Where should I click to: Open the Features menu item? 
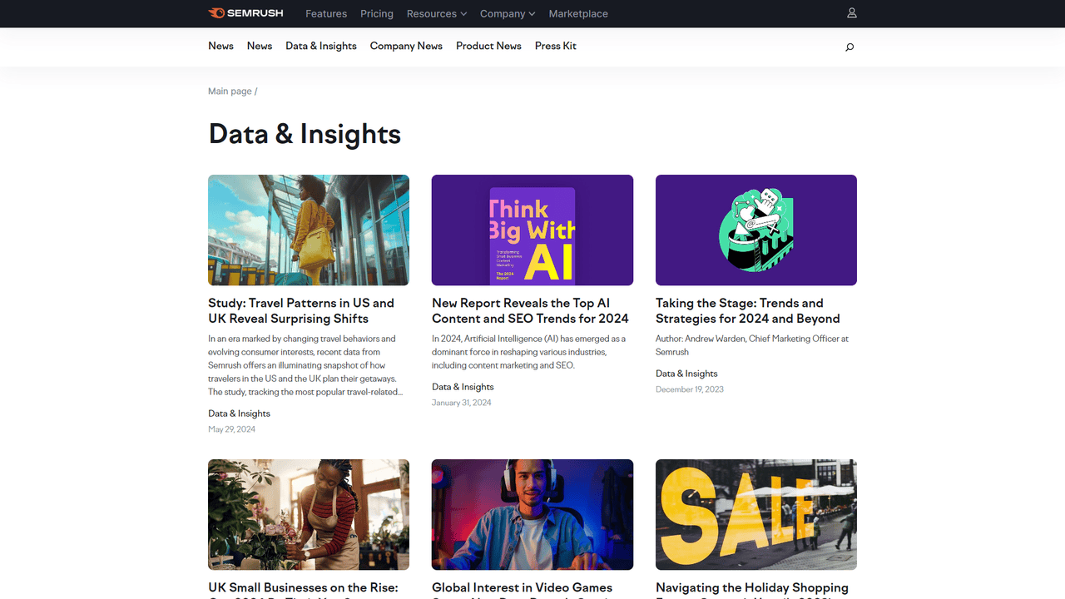coord(326,14)
